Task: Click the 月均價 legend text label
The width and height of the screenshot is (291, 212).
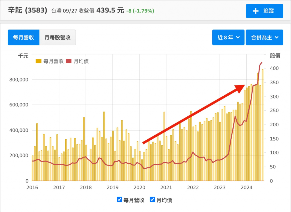Action: coord(81,61)
